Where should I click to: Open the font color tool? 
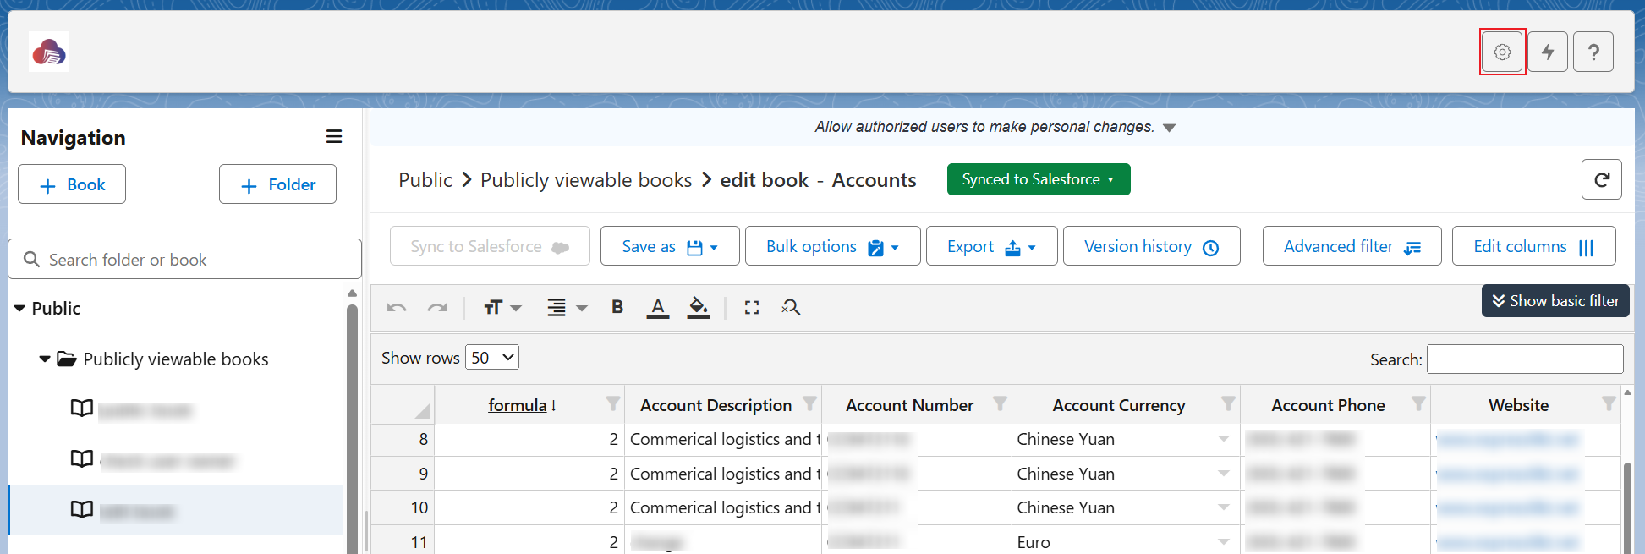[657, 308]
